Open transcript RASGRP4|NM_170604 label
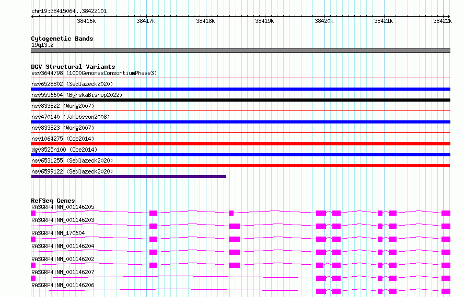The image size is (465, 297). tap(58, 233)
